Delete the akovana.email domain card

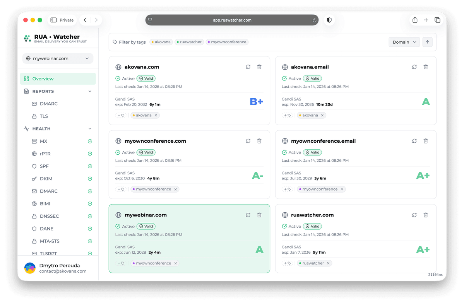click(426, 67)
